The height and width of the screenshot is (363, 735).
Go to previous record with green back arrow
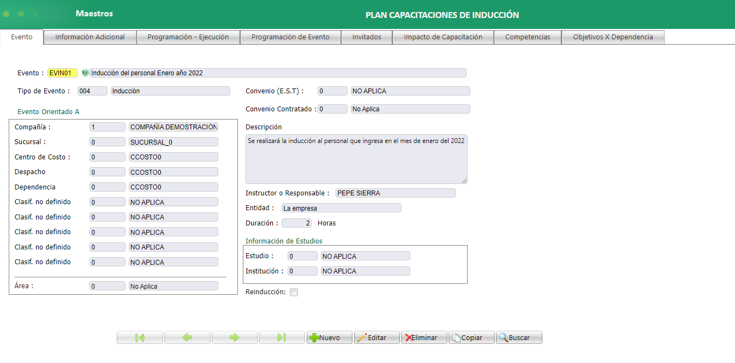187,337
